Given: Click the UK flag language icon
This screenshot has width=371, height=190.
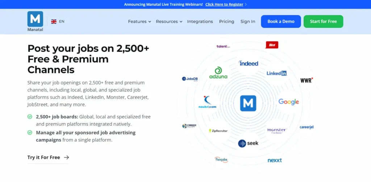Looking at the screenshot, I should (54, 21).
